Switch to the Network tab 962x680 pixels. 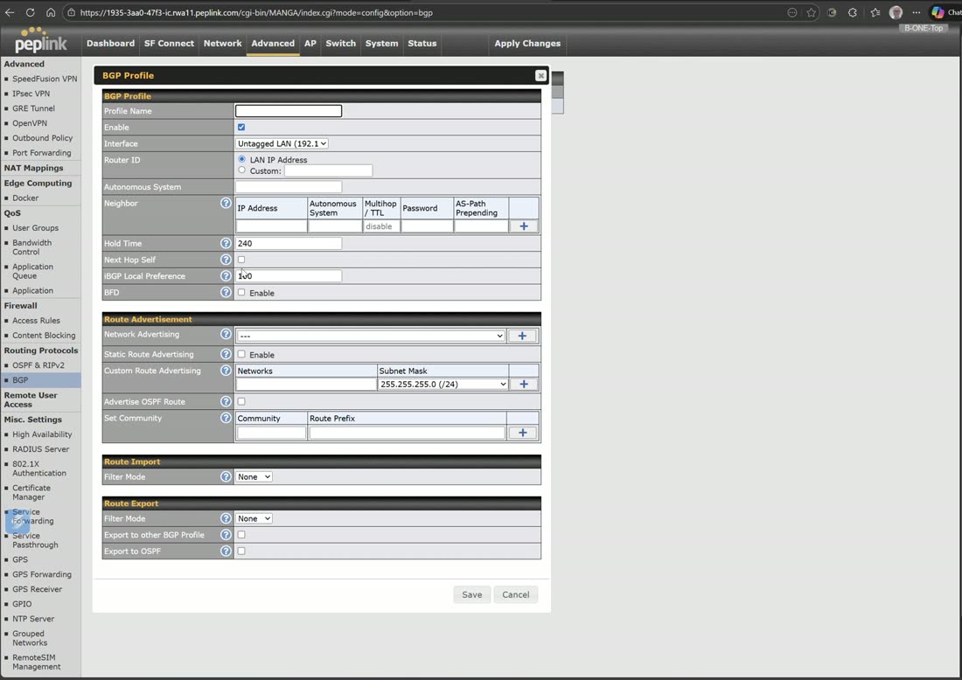222,44
